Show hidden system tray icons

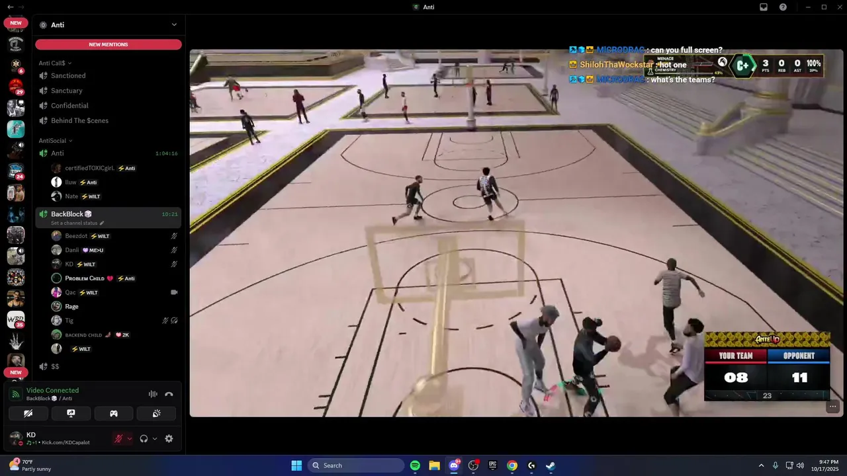(761, 465)
